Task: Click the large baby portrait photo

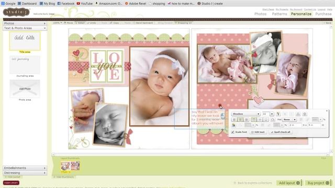Action: point(159,86)
